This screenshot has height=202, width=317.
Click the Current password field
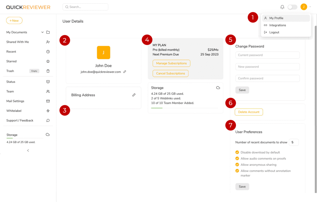(x=267, y=55)
